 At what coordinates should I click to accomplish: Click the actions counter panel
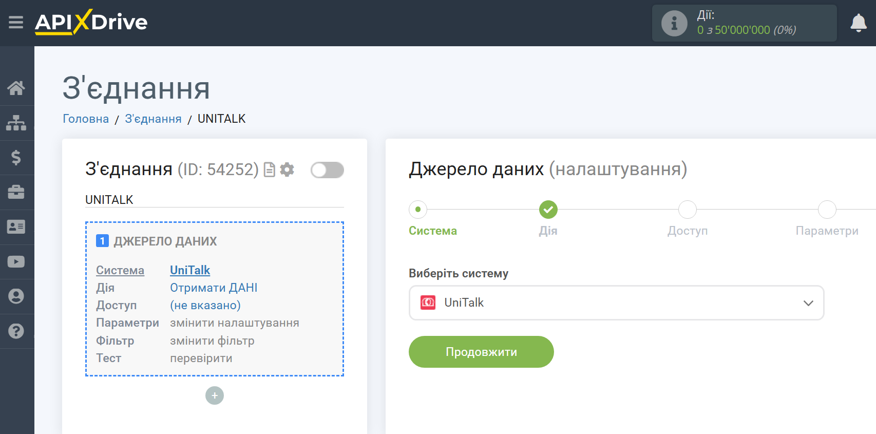[745, 23]
